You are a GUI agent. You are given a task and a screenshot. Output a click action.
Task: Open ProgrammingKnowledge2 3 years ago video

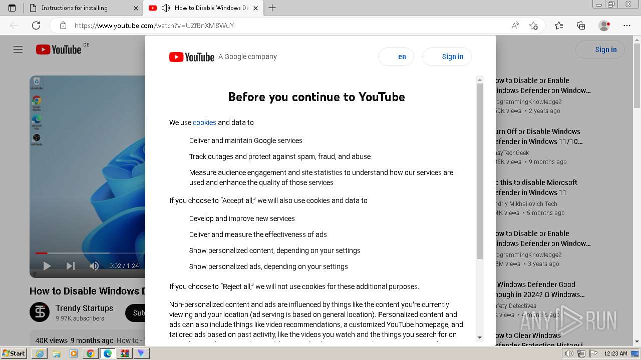click(543, 238)
